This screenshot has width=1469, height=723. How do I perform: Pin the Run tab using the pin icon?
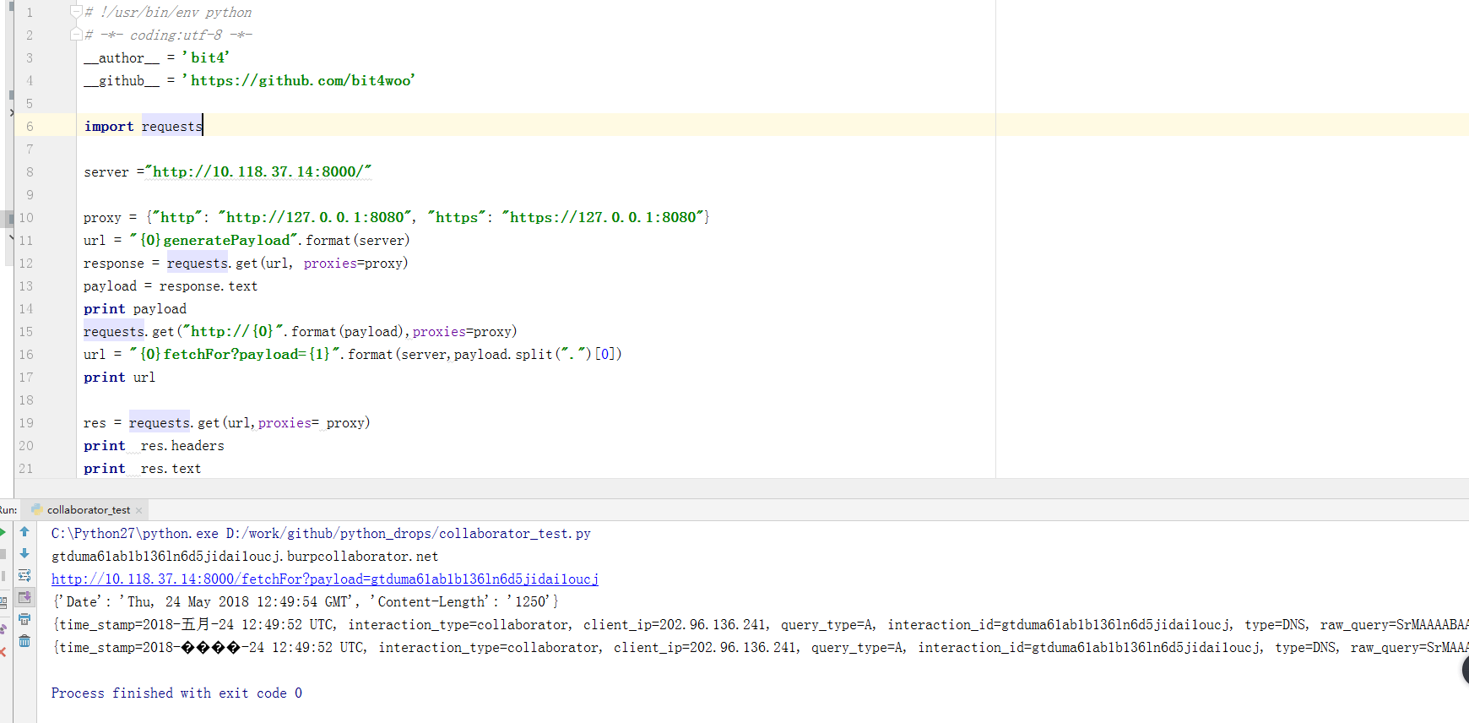(3, 629)
